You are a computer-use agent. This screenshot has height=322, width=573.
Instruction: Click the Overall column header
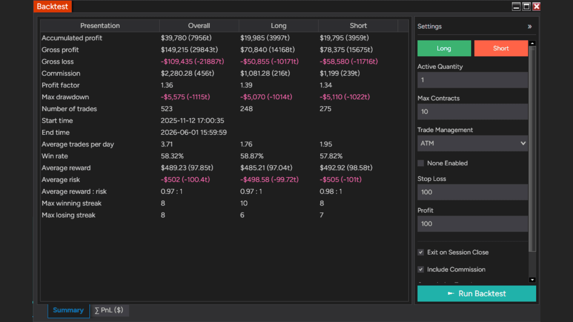click(199, 26)
